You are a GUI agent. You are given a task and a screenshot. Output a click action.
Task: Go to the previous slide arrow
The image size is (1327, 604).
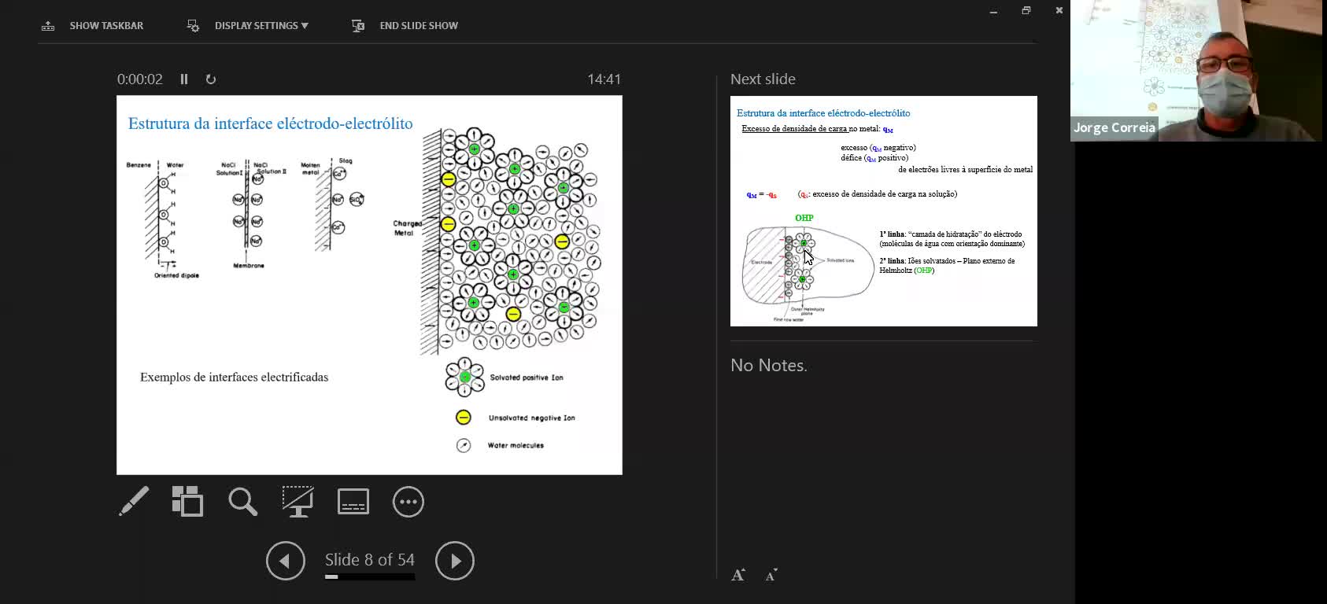coord(285,561)
